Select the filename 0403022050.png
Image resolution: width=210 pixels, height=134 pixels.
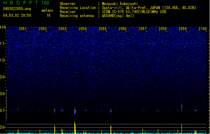pyautogui.click(x=17, y=9)
